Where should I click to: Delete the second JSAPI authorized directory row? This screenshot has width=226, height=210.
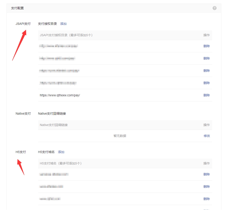click(206, 59)
